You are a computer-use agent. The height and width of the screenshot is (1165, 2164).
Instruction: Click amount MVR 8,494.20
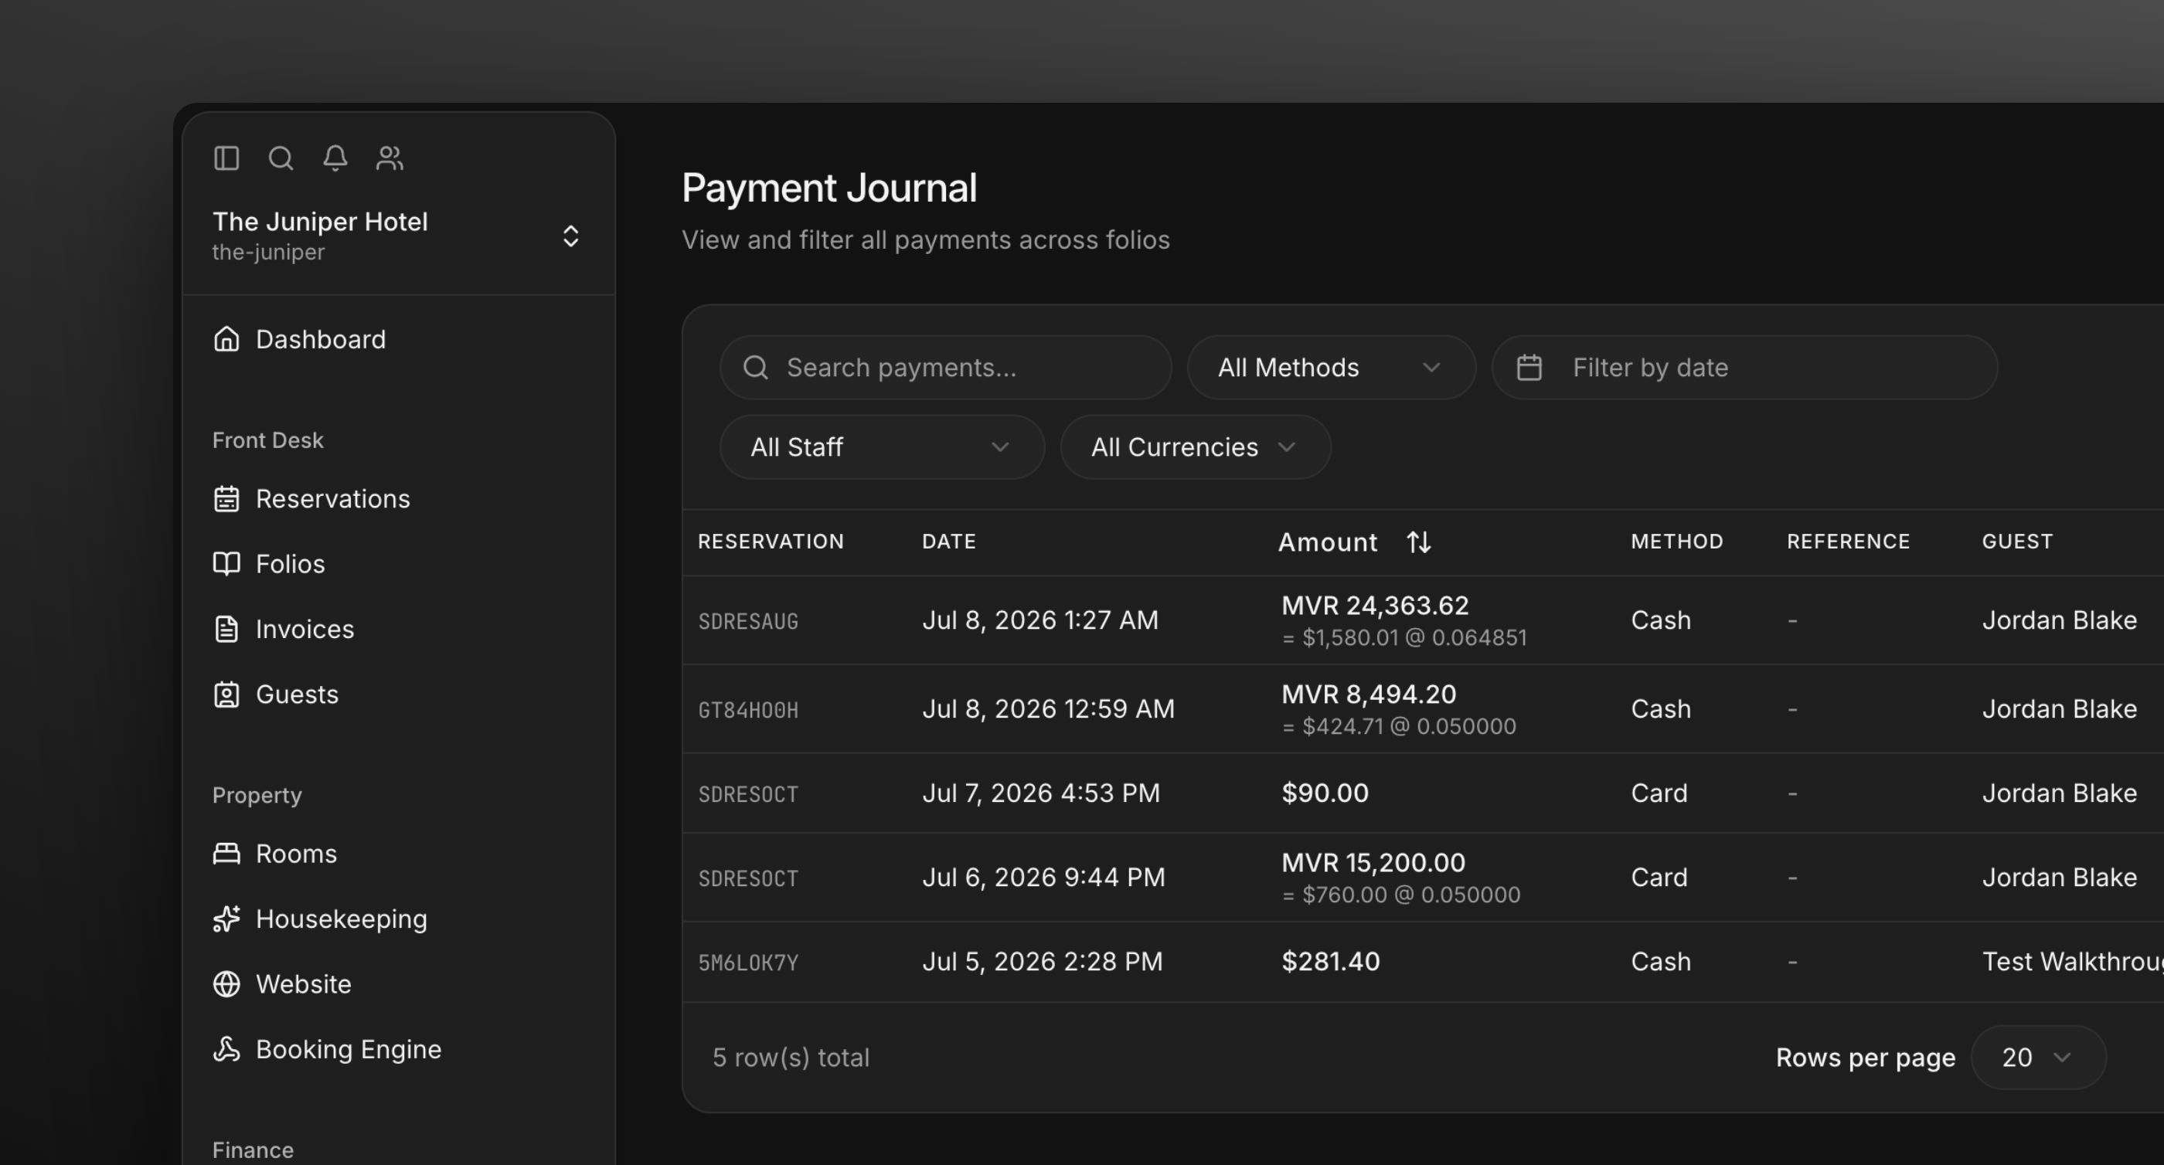point(1369,695)
